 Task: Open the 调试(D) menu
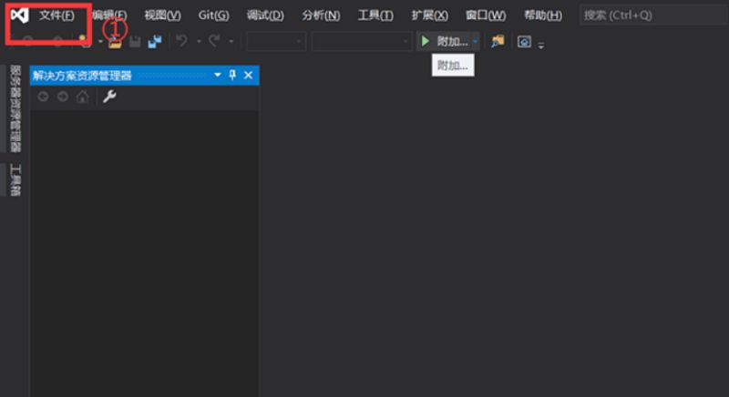point(265,15)
